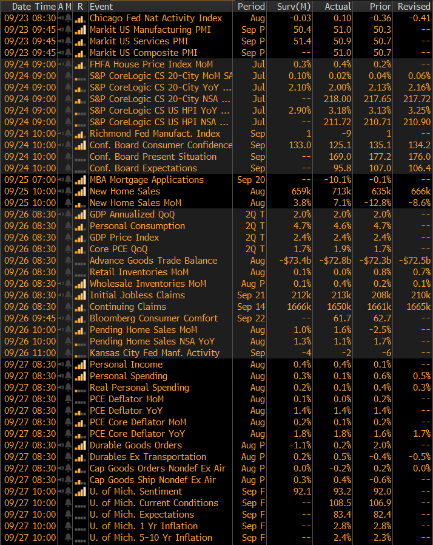The image size is (433, 545).
Task: Click the speaker icon for Chicago Fed Nat Activity Index
Action: pos(61,18)
